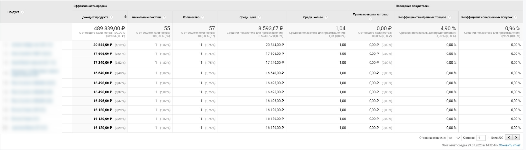Open the last product link in table

point(29,128)
